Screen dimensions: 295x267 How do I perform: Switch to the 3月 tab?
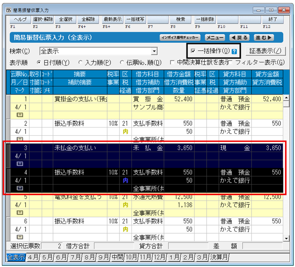coord(202,257)
